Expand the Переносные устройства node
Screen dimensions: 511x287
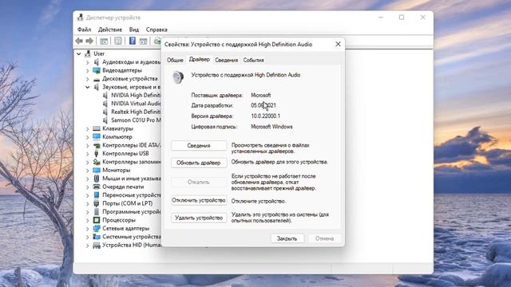(87, 195)
